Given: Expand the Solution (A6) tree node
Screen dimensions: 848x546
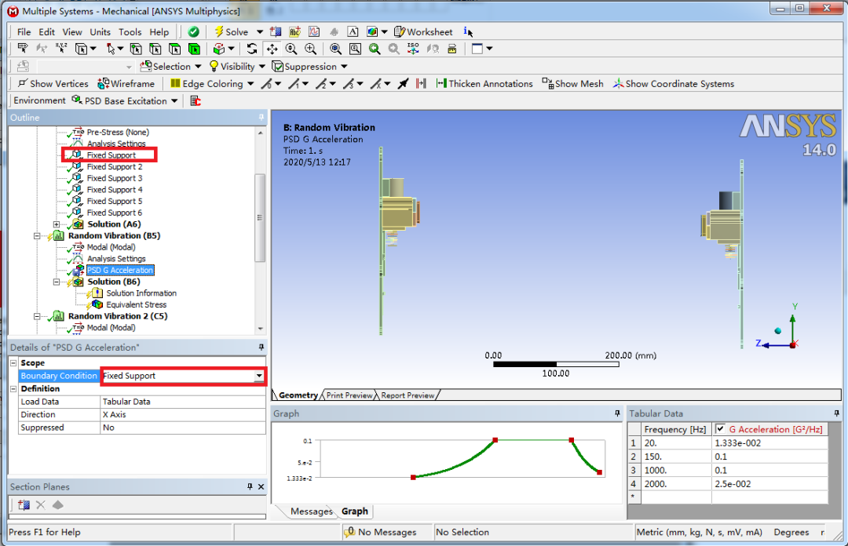Looking at the screenshot, I should pyautogui.click(x=57, y=224).
